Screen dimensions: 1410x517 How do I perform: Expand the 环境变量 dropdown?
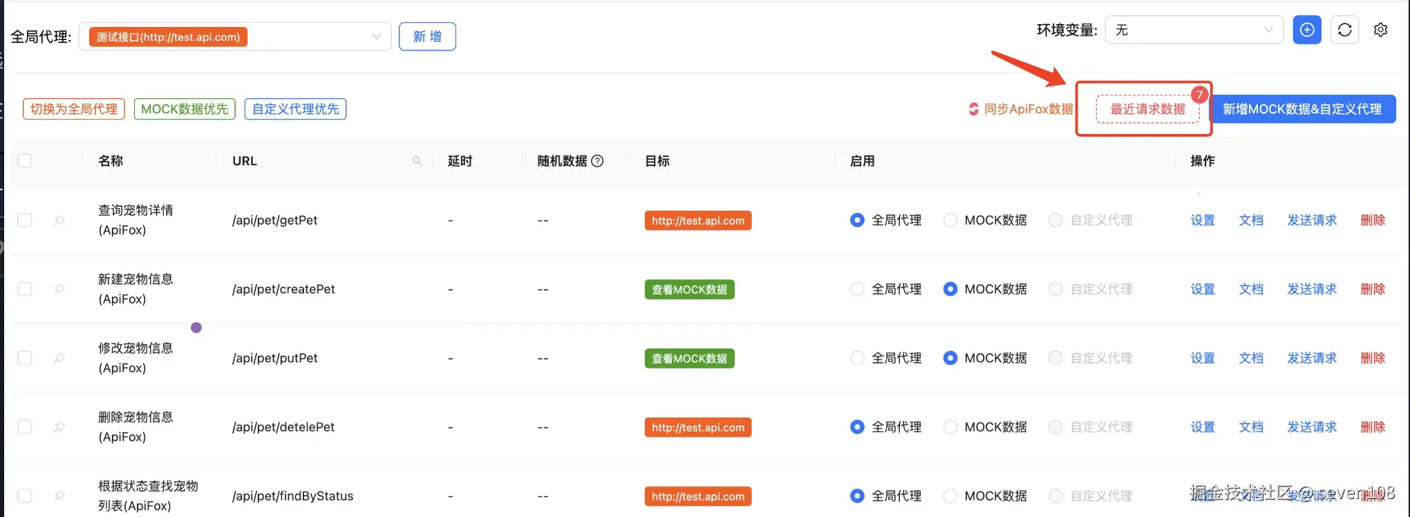[1194, 30]
